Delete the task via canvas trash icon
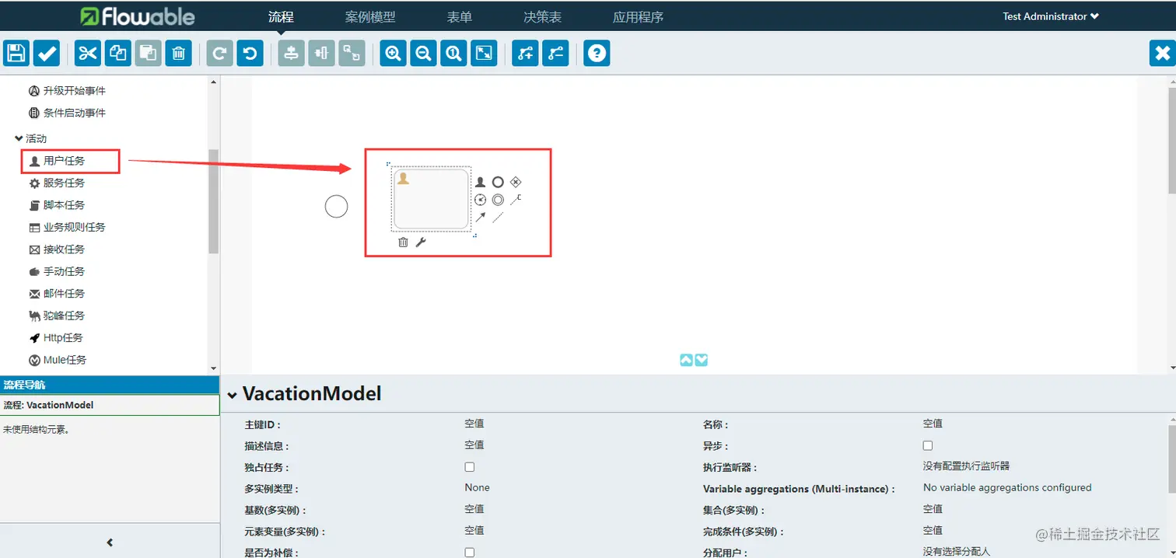The width and height of the screenshot is (1176, 558). point(403,242)
